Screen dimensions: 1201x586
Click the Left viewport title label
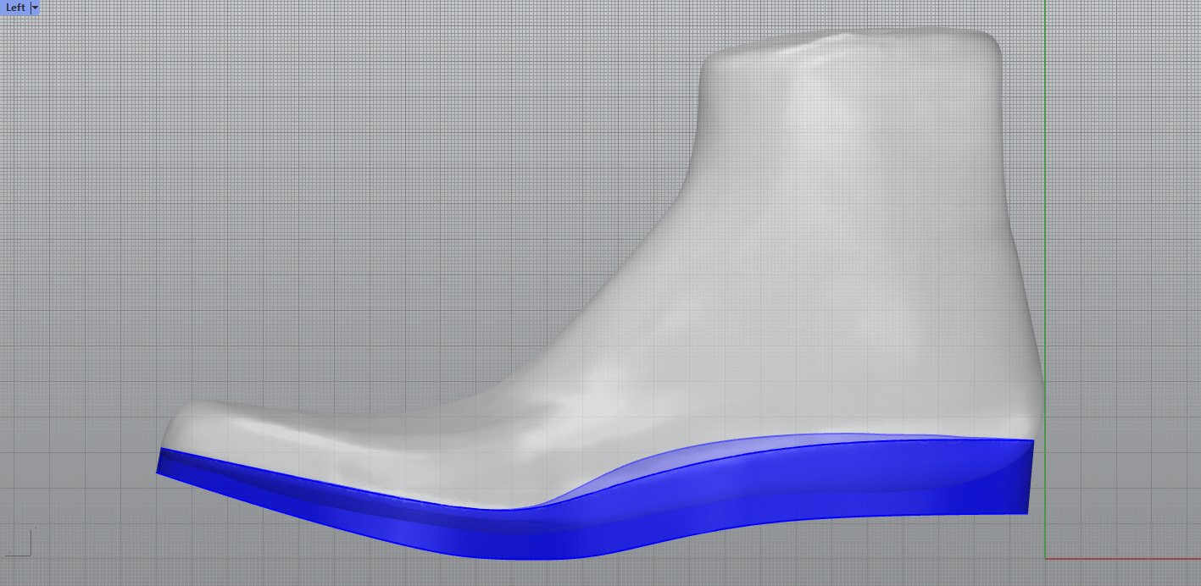[x=15, y=8]
